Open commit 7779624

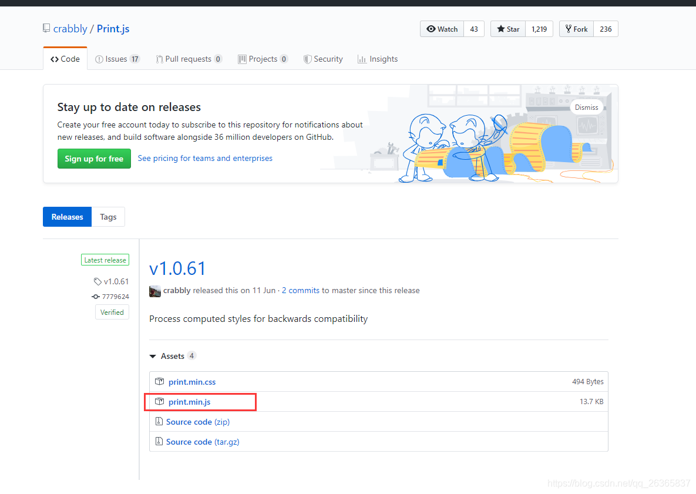[x=115, y=297]
